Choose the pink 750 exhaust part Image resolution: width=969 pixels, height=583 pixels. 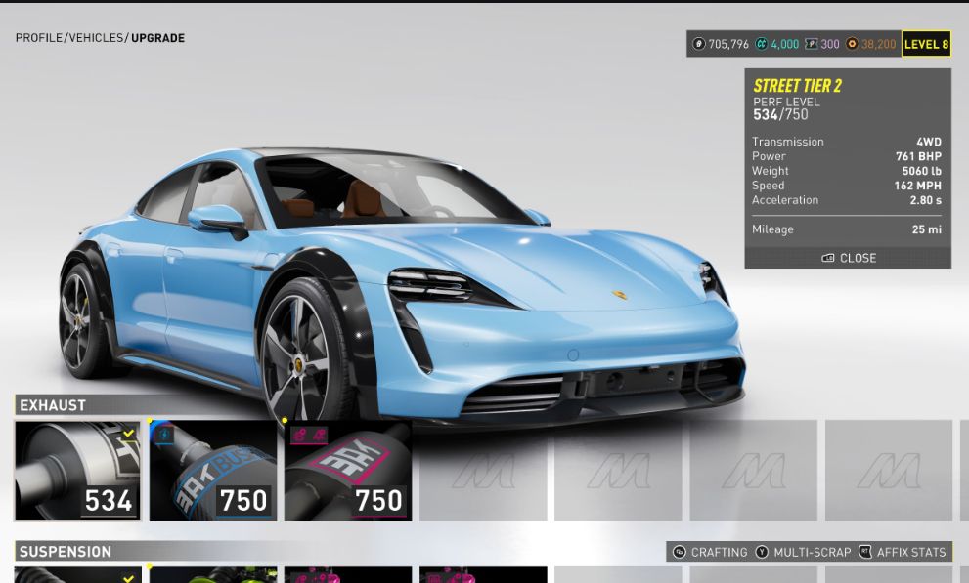coord(348,471)
